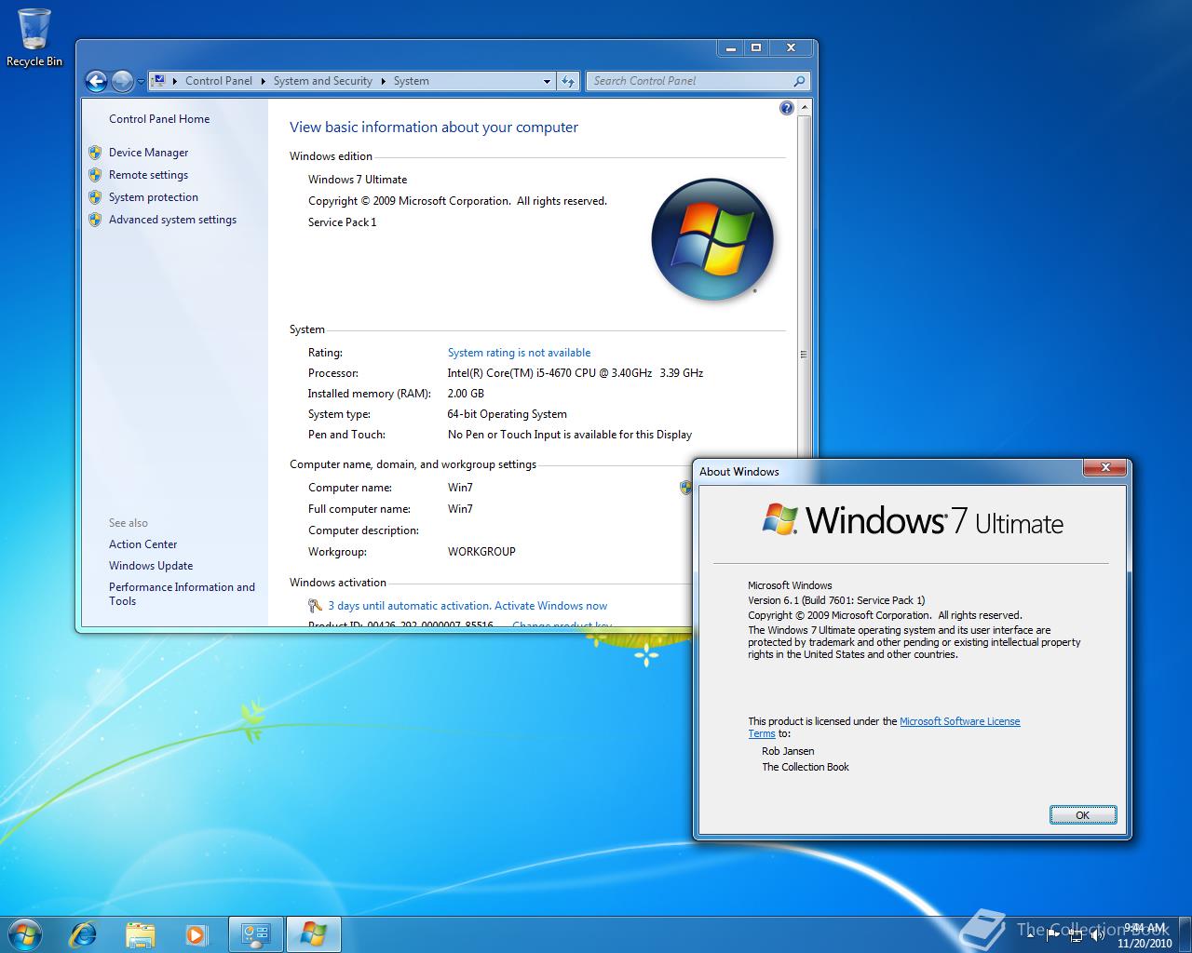Open Windows Explorer from the taskbar
Image resolution: width=1192 pixels, height=953 pixels.
140,934
